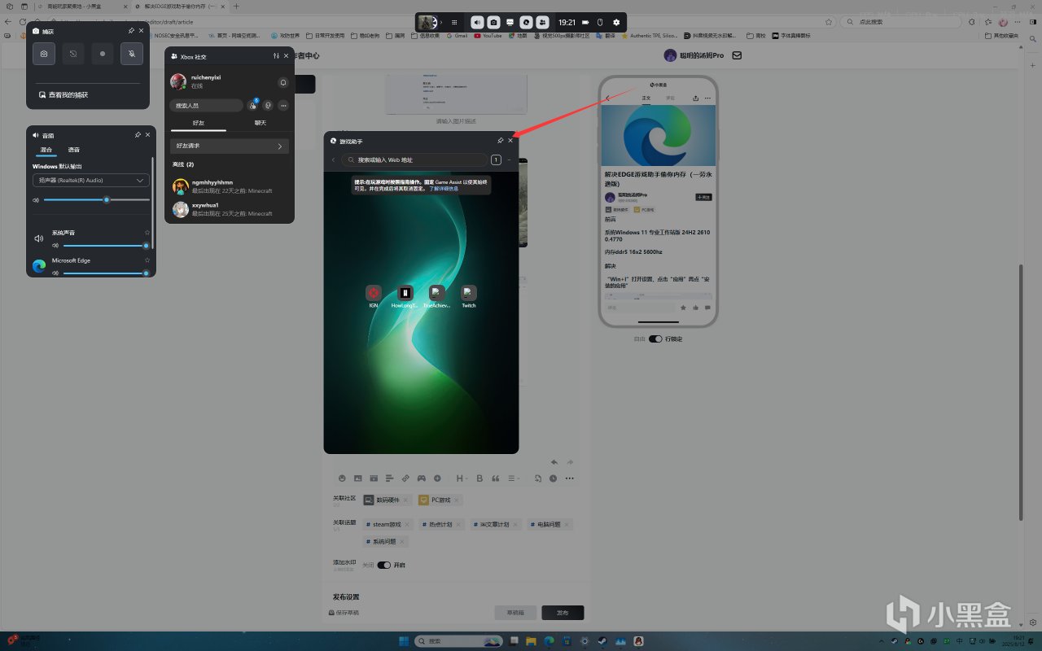Toggle the 添加水印 watermark switch
Image resolution: width=1042 pixels, height=651 pixels.
point(383,565)
